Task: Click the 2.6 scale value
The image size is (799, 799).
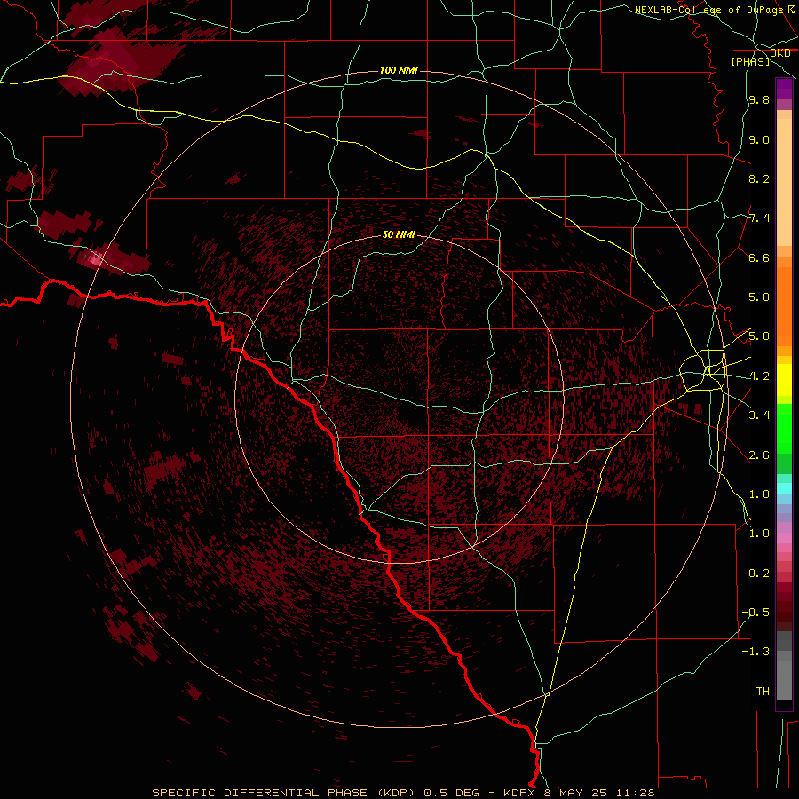Action: coord(759,455)
